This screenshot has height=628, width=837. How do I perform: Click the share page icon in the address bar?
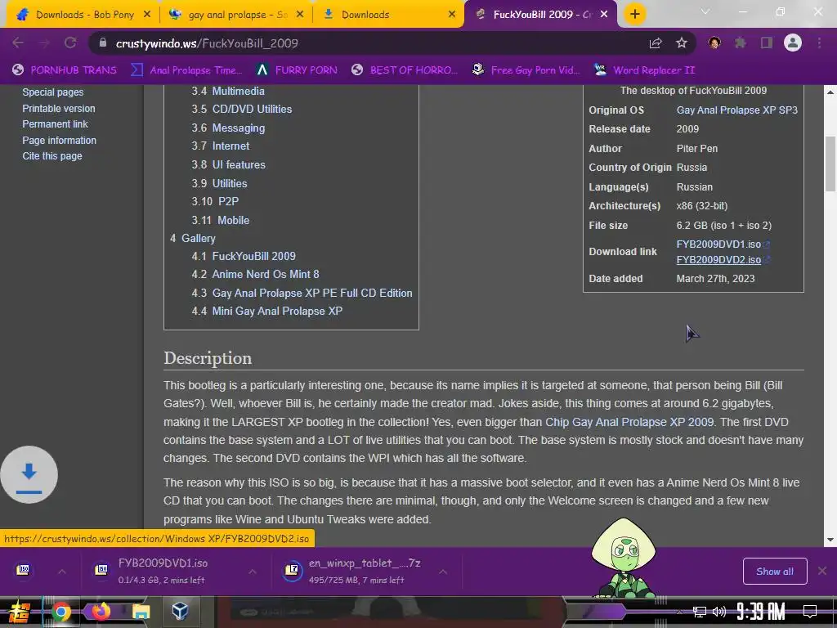(x=656, y=43)
